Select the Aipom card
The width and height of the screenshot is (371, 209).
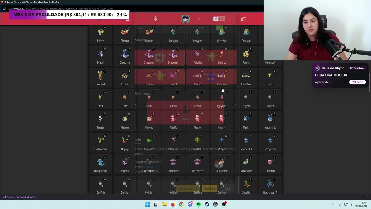pos(173,143)
